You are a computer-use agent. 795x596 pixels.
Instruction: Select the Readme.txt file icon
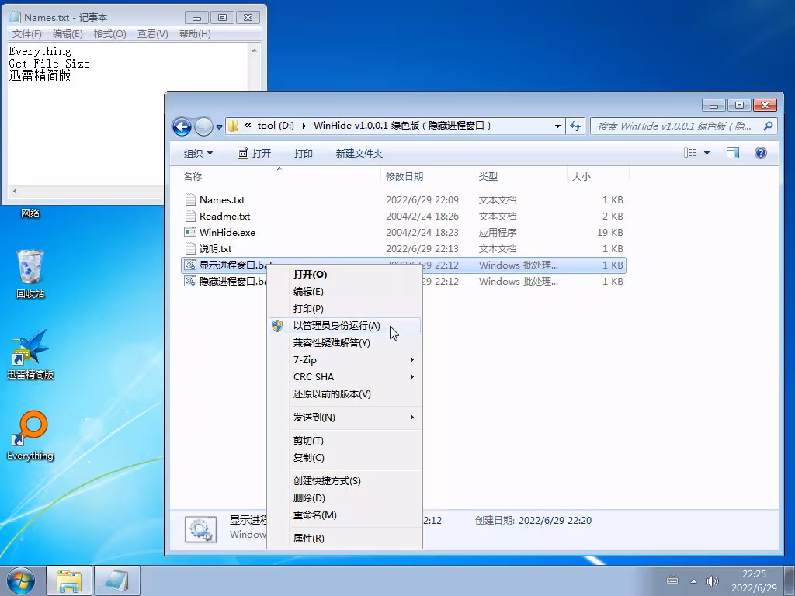(190, 216)
